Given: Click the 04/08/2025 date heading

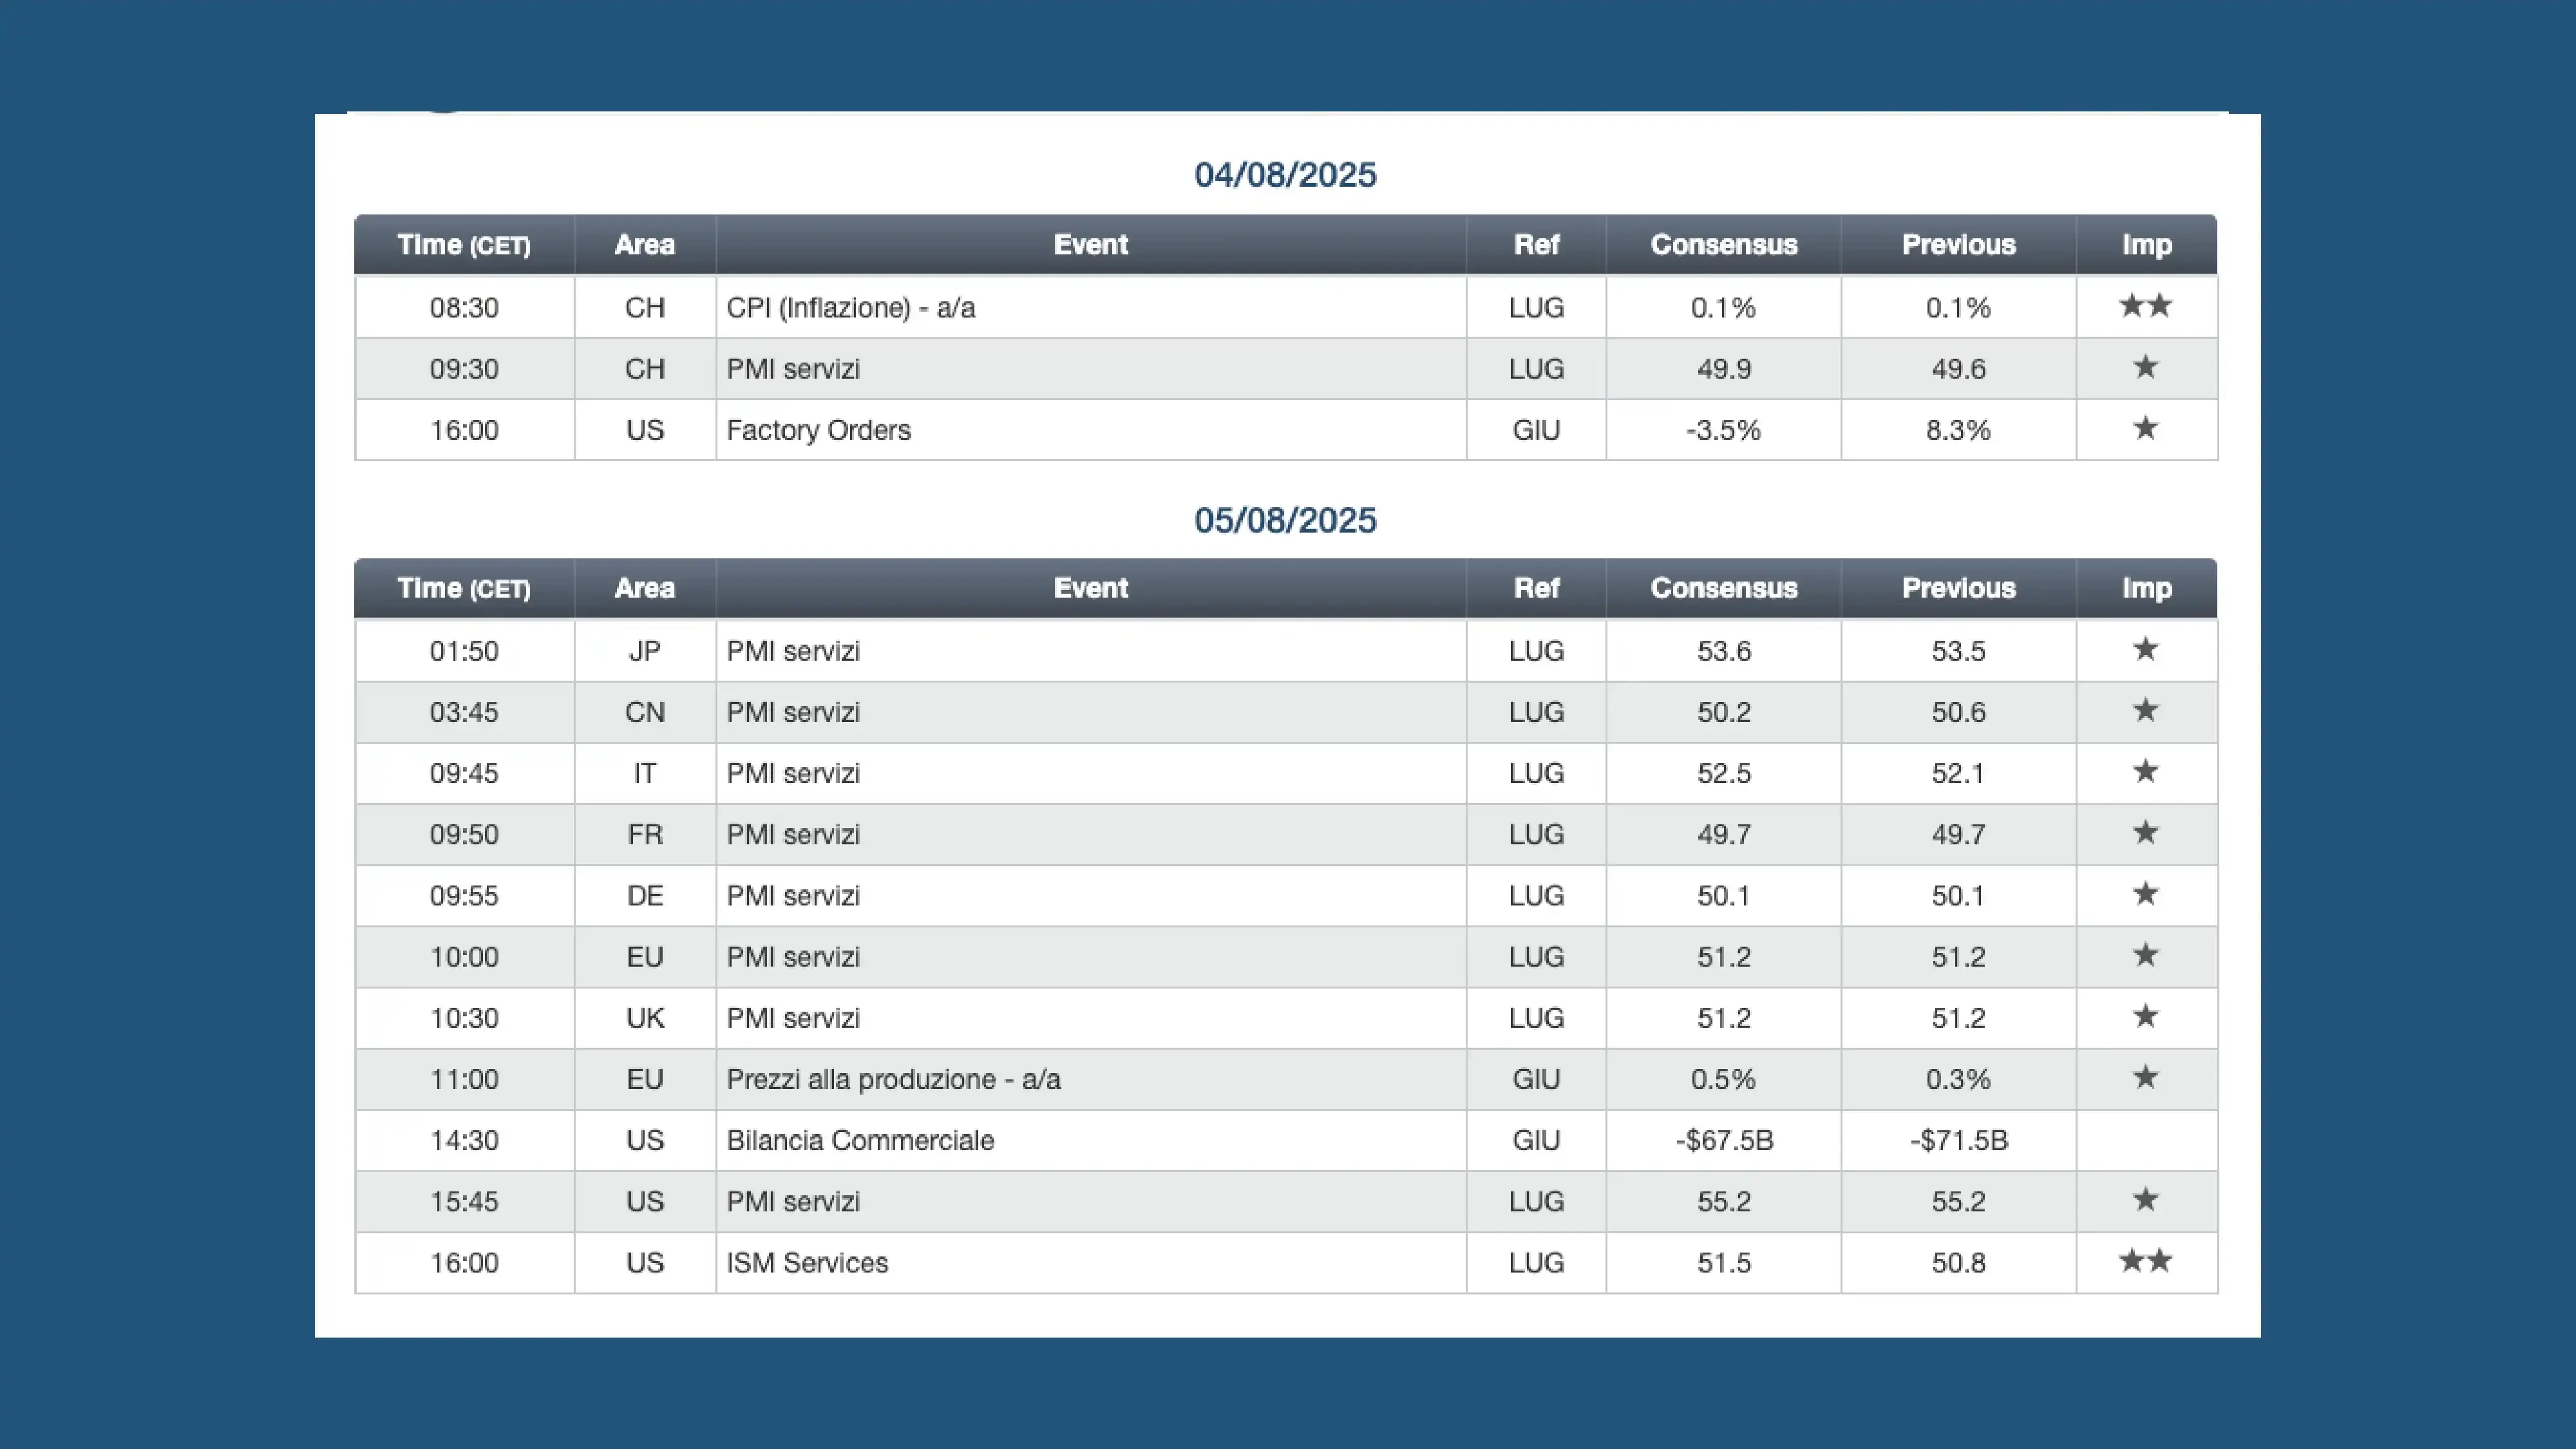Looking at the screenshot, I should click(x=1285, y=175).
